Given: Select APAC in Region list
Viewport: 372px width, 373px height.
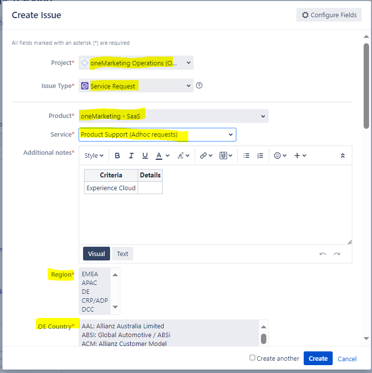Looking at the screenshot, I should pos(89,283).
